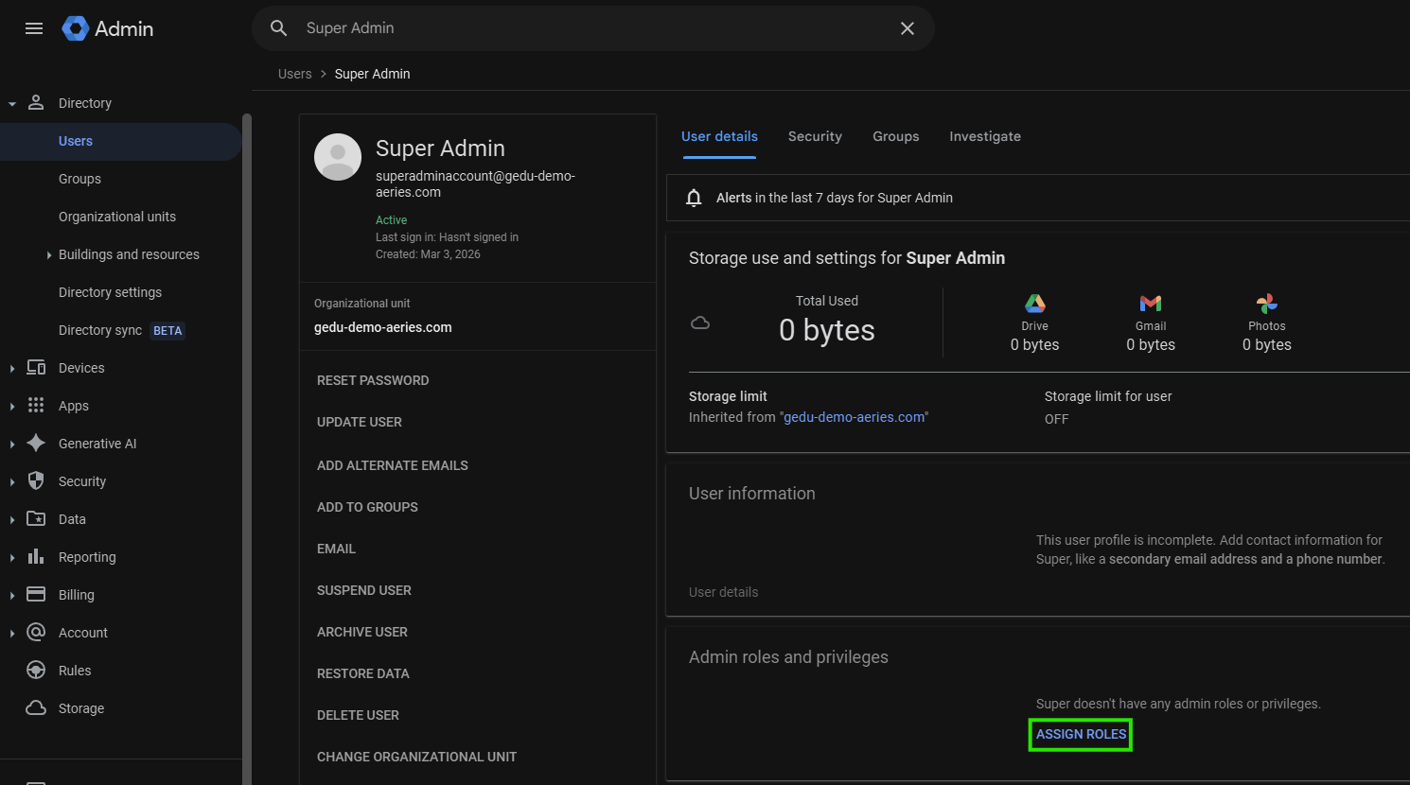The width and height of the screenshot is (1410, 785).
Task: Click the Devices icon in sidebar
Action: click(x=36, y=367)
